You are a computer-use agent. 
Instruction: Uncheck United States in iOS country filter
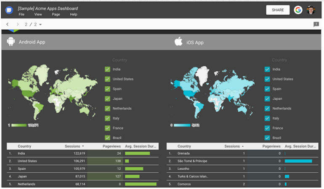[267, 79]
